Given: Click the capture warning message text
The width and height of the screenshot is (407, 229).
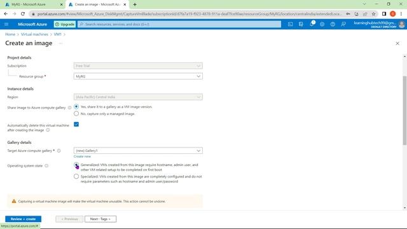Looking at the screenshot, I should [92, 201].
